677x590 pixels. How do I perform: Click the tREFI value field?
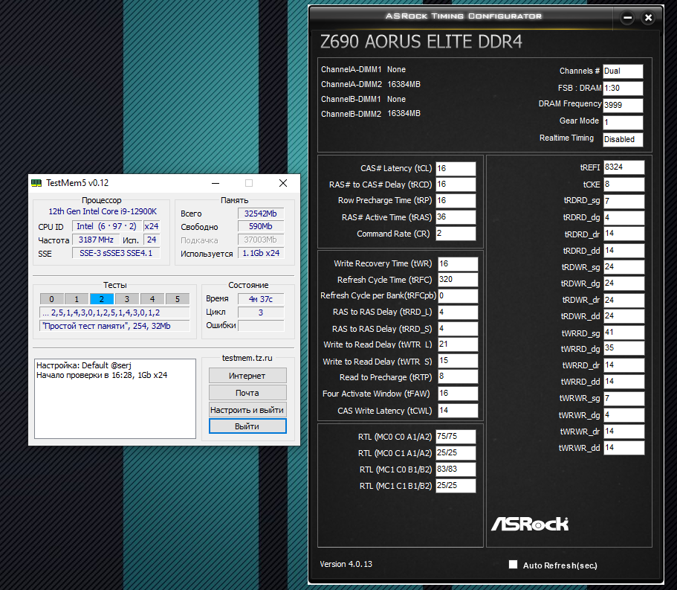coord(624,167)
